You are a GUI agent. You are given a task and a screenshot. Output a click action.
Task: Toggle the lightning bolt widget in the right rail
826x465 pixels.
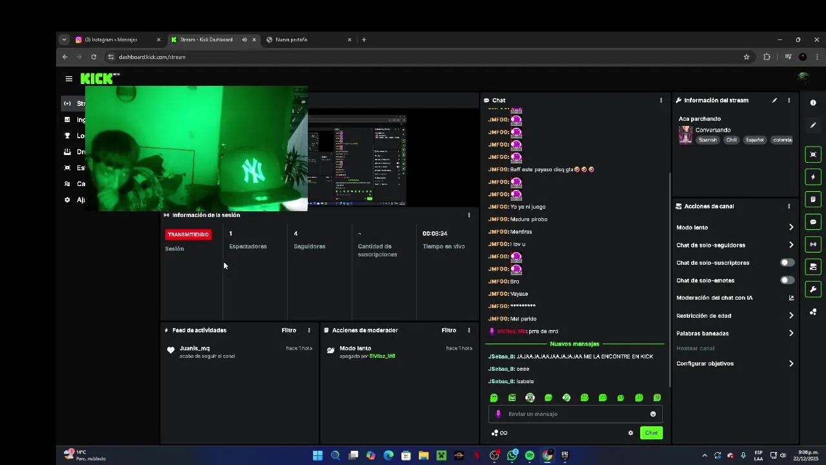point(813,177)
